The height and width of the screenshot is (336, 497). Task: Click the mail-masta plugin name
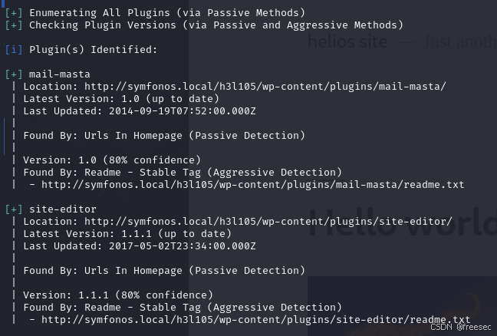pos(60,74)
